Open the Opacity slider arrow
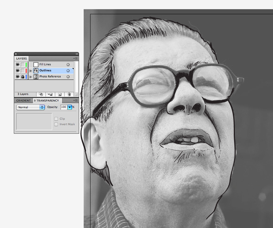 pos(70,107)
